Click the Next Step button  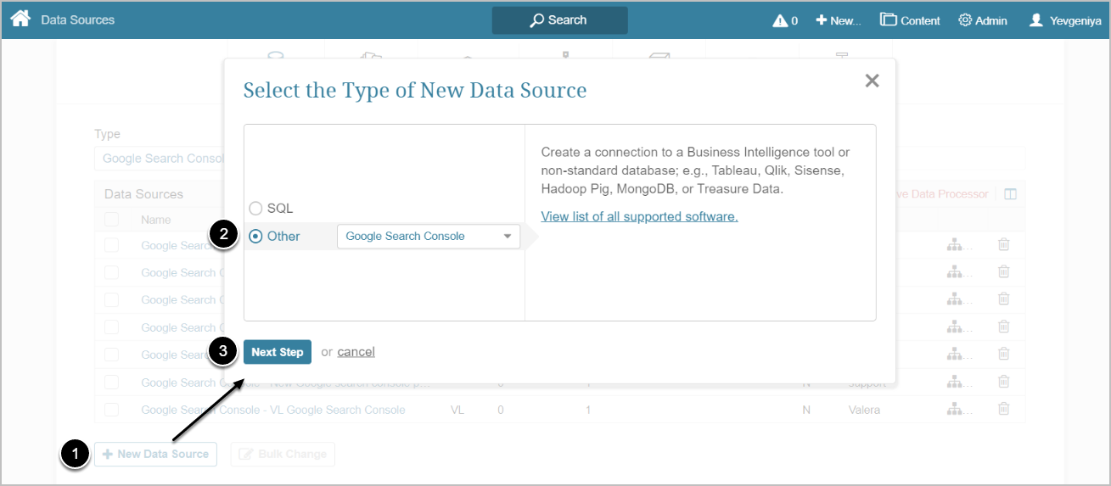(x=277, y=352)
